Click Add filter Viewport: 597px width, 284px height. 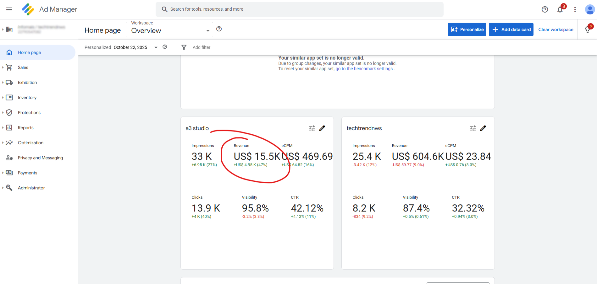pyautogui.click(x=202, y=47)
